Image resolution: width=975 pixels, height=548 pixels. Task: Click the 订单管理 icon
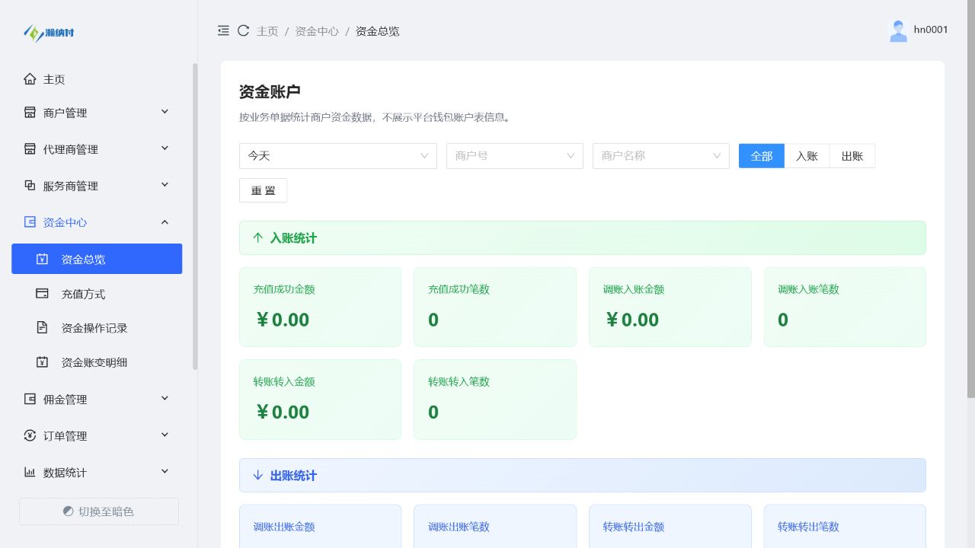tap(30, 435)
